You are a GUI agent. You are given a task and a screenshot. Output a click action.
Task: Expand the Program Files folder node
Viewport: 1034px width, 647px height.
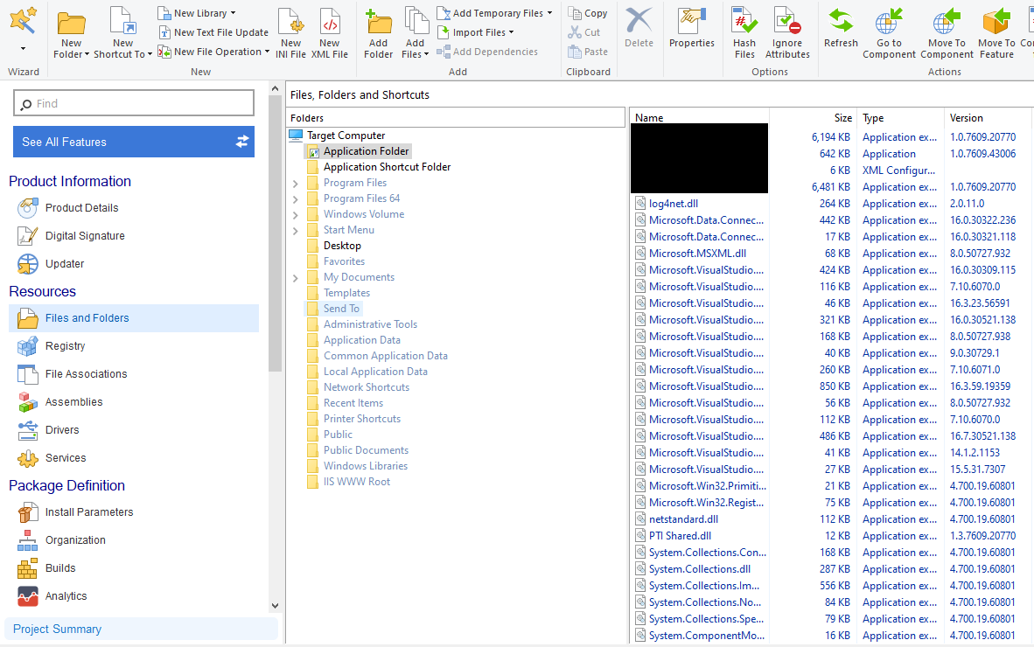point(296,183)
